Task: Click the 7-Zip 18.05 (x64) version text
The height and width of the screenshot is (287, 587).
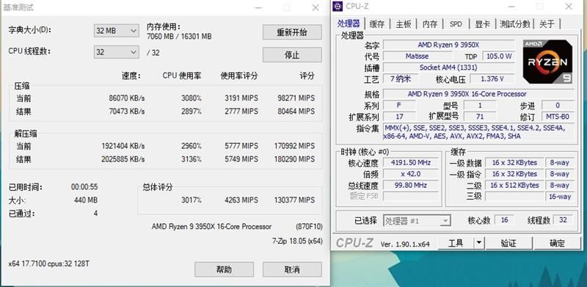Action: (297, 241)
